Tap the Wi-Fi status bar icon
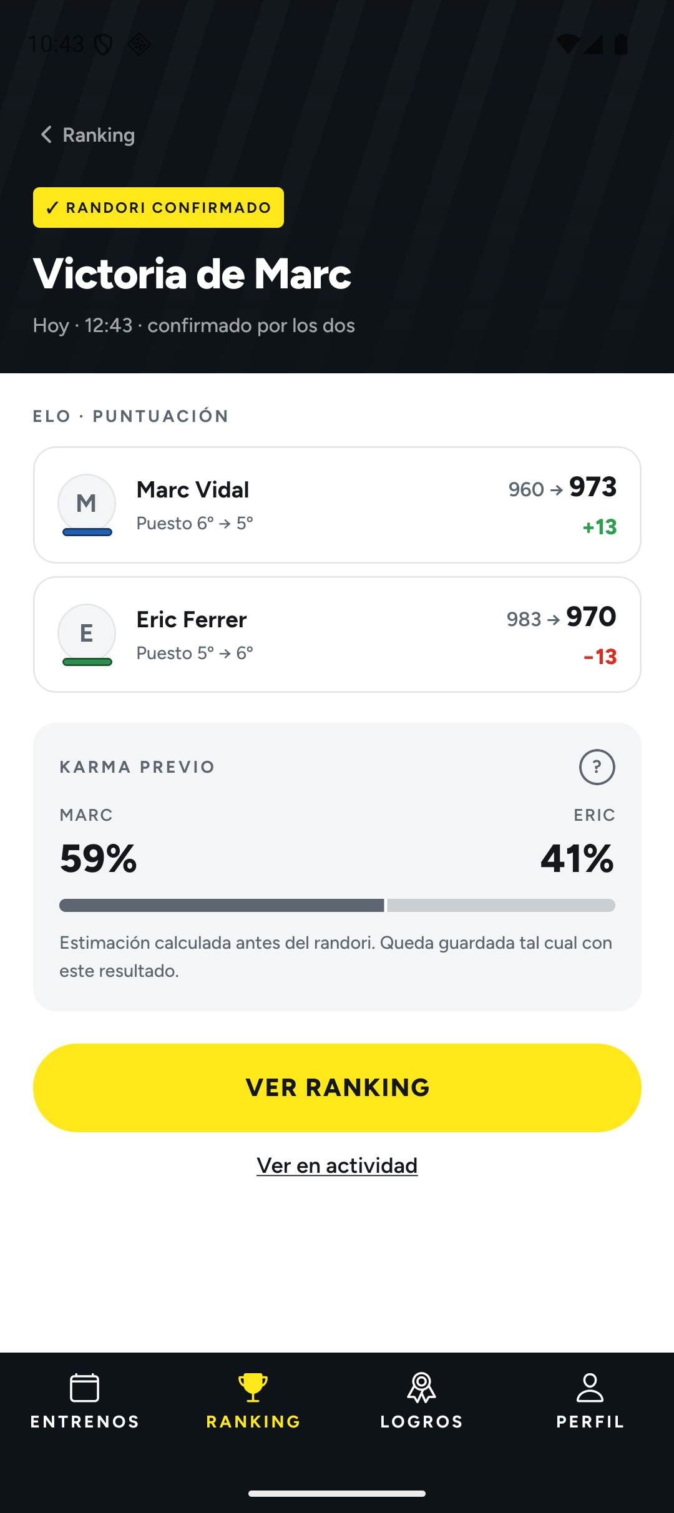674x1513 pixels. tap(567, 44)
